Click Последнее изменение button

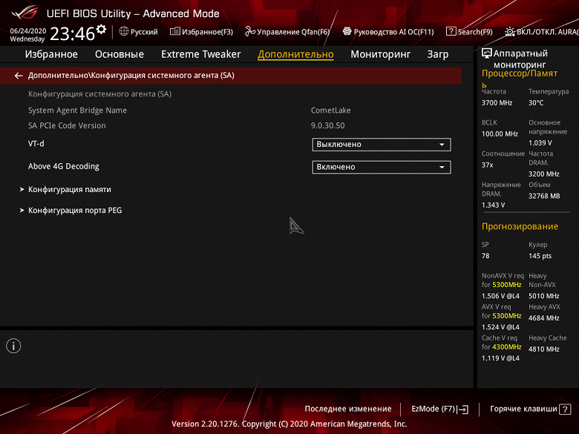[348, 409]
